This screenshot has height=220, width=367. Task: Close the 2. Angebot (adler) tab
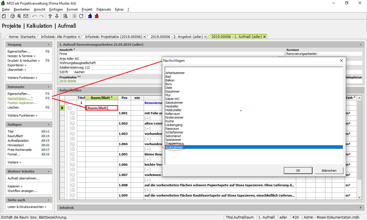pos(206,37)
